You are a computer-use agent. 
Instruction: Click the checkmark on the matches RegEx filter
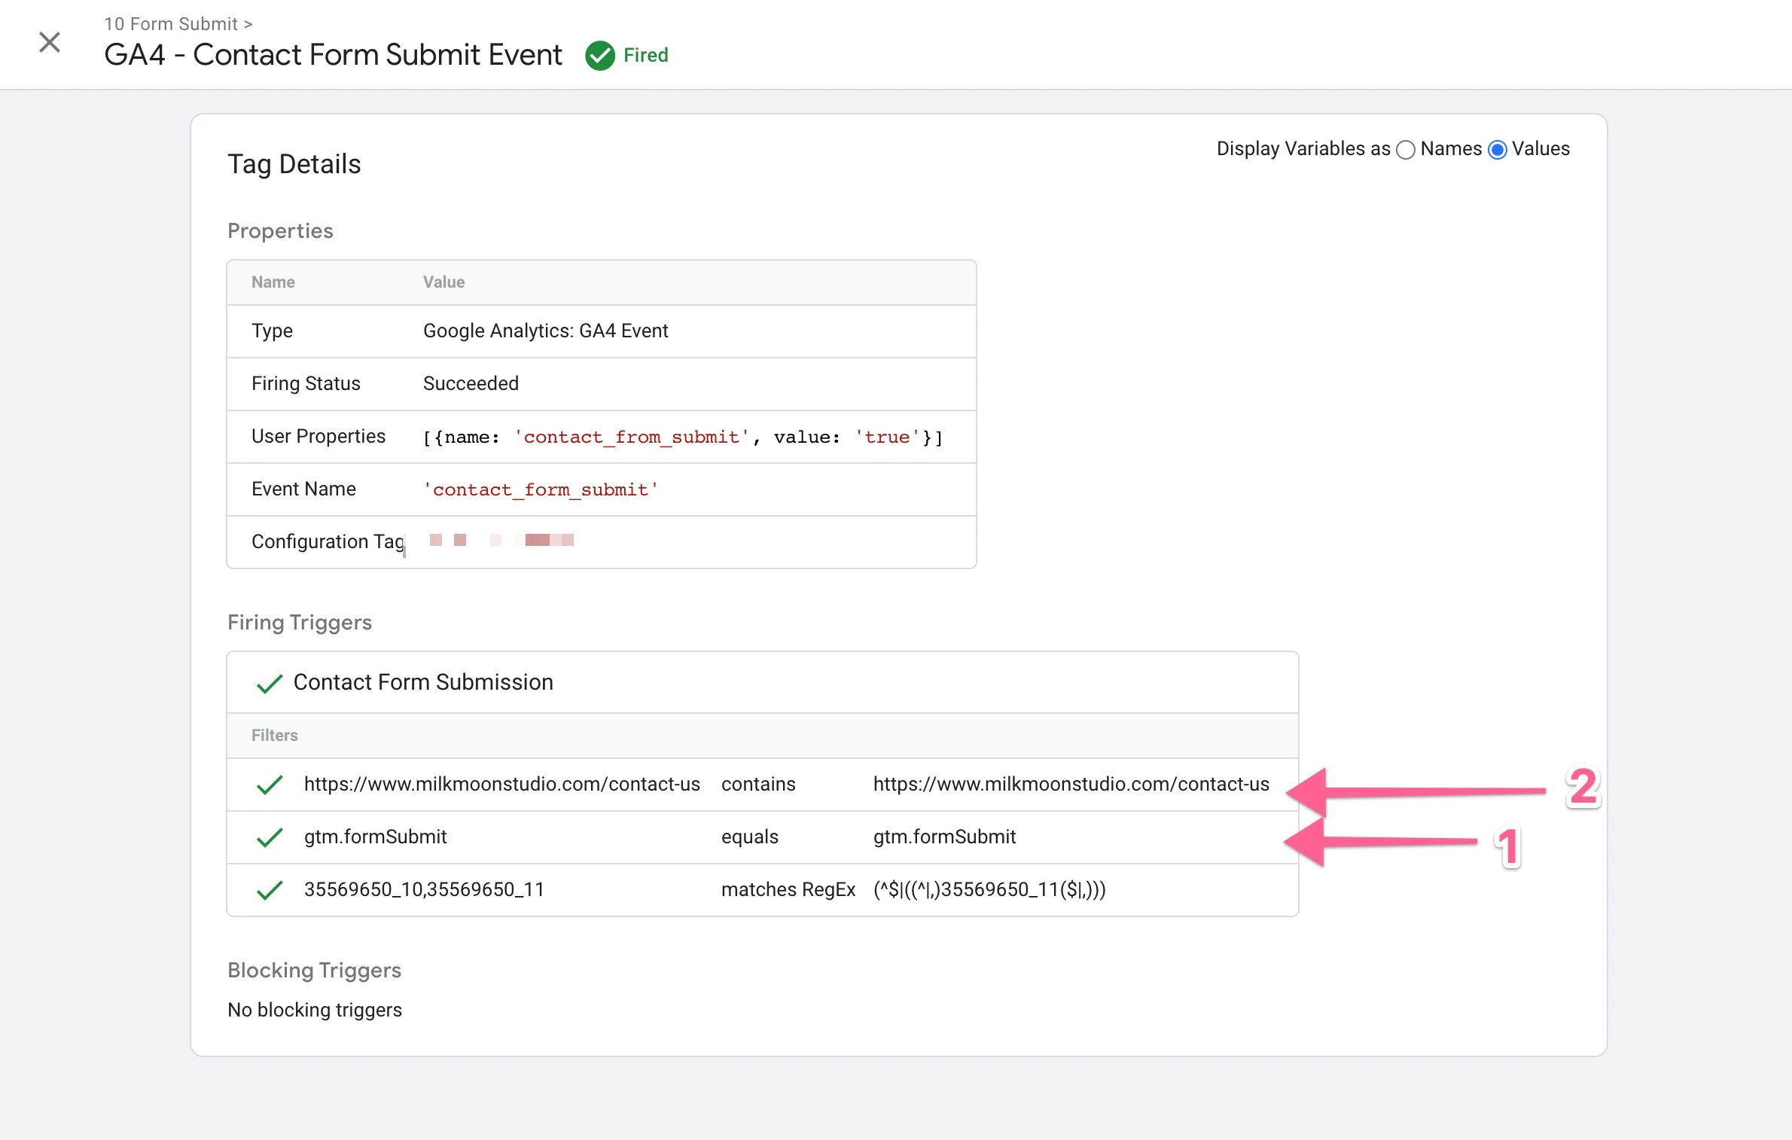click(x=269, y=891)
